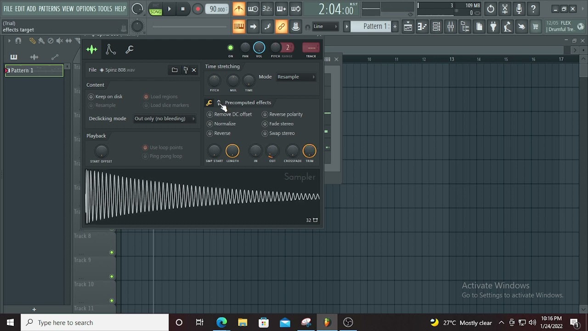Image resolution: width=588 pixels, height=331 pixels.
Task: Click the pitch RANGE value 2
Action: point(288,47)
